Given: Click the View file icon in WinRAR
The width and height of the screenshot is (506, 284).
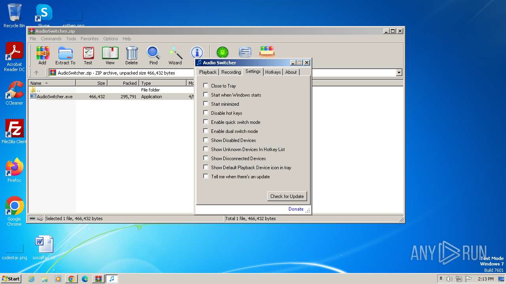Looking at the screenshot, I should (x=110, y=55).
